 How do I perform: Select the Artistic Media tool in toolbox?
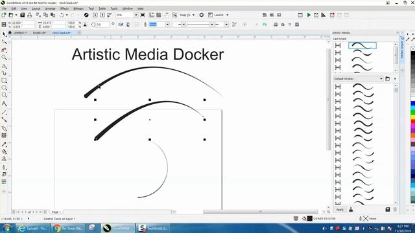[x=5, y=73]
